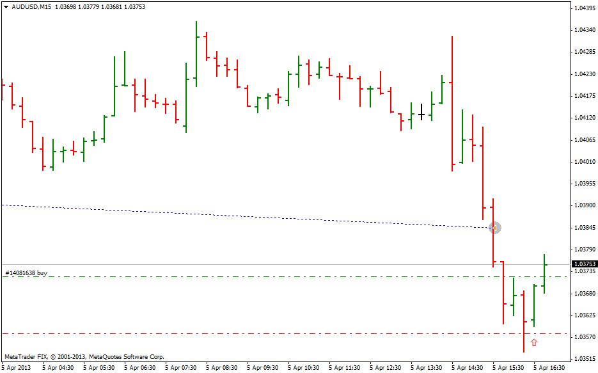
Task: Click the 1.04120 price scale label
Action: coord(585,118)
